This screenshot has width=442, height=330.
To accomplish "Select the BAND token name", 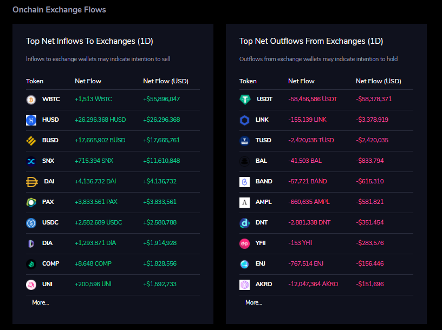I will 264,182.
